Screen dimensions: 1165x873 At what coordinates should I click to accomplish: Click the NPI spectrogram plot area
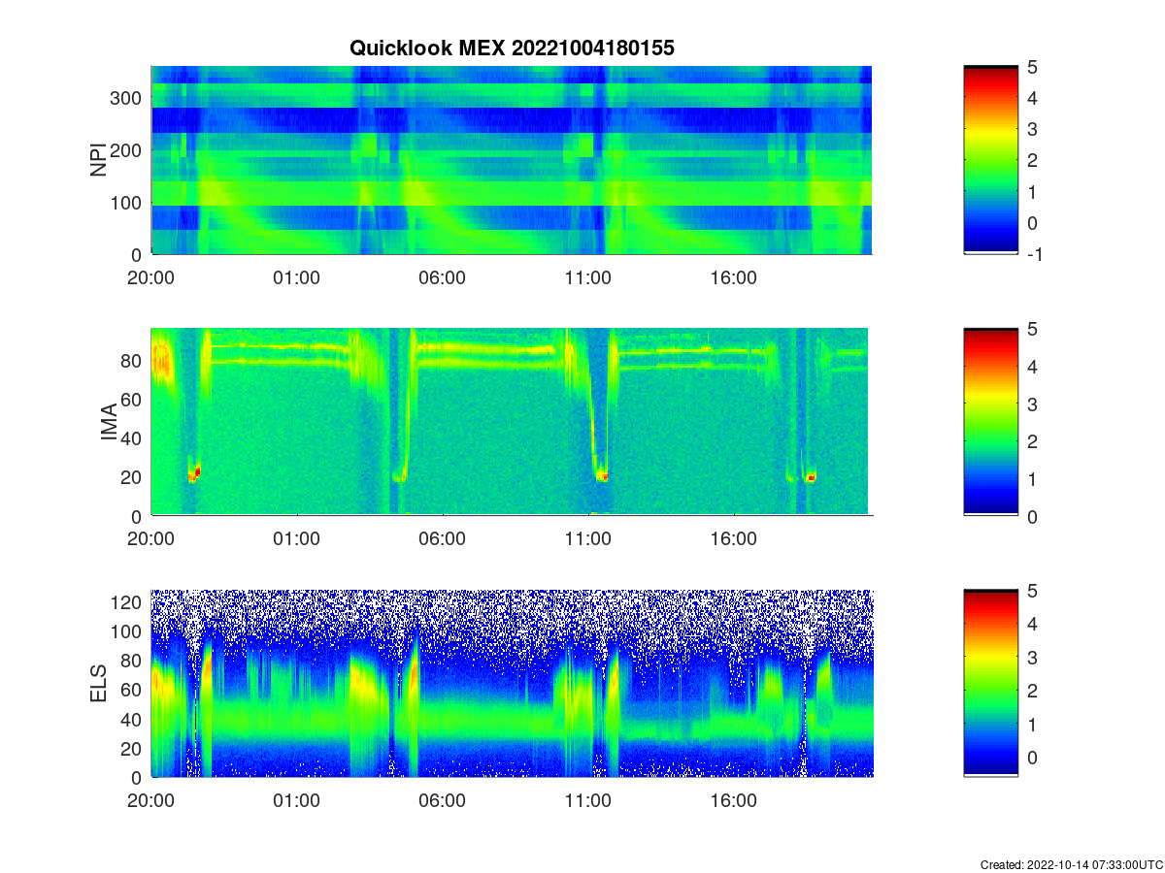coord(512,160)
